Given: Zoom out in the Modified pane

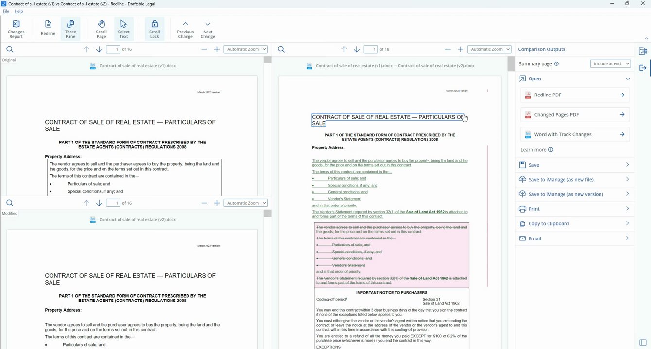Looking at the screenshot, I should click(204, 203).
